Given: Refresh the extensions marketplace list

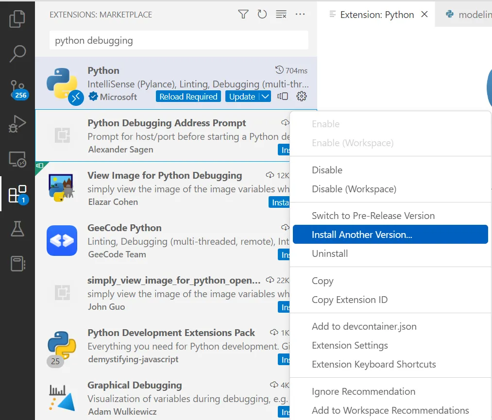Looking at the screenshot, I should pos(262,14).
